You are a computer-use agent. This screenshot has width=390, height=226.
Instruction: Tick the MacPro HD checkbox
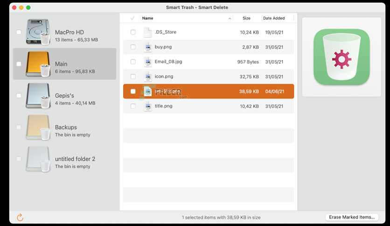tap(19, 32)
